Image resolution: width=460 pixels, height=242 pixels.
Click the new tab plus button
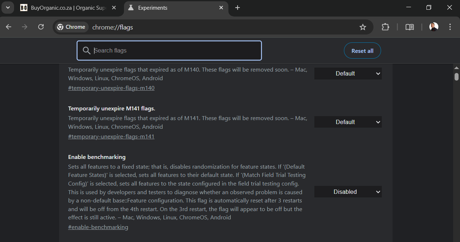tap(238, 8)
